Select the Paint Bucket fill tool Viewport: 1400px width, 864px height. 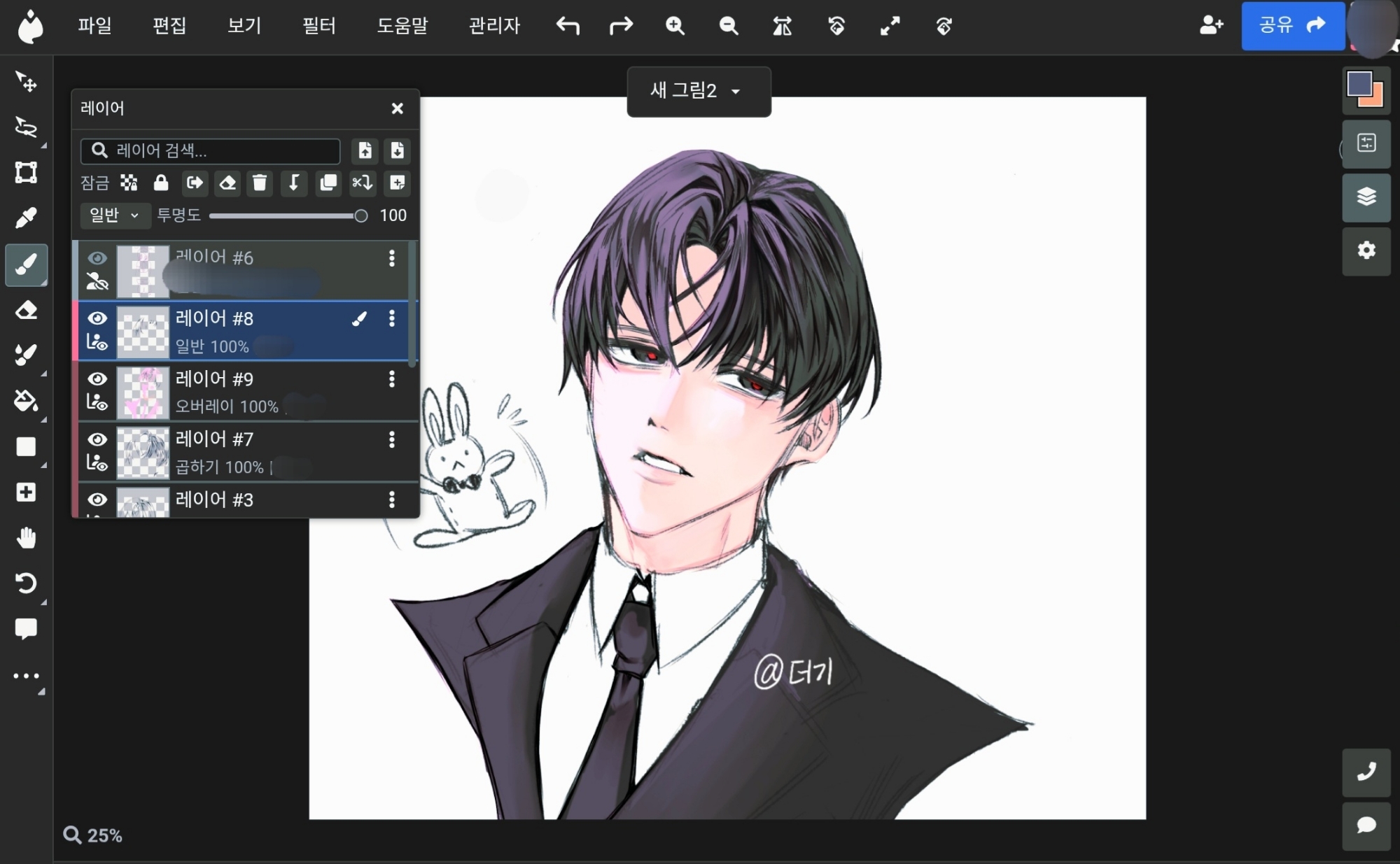pyautogui.click(x=26, y=401)
